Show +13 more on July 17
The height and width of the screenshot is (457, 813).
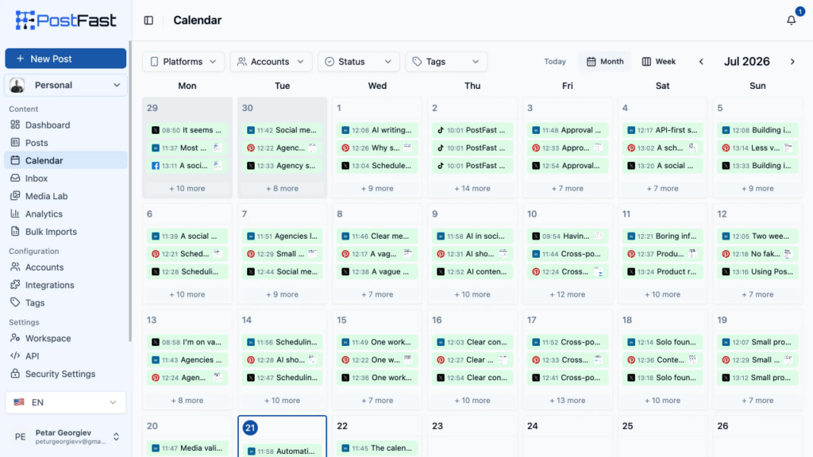[x=567, y=401]
